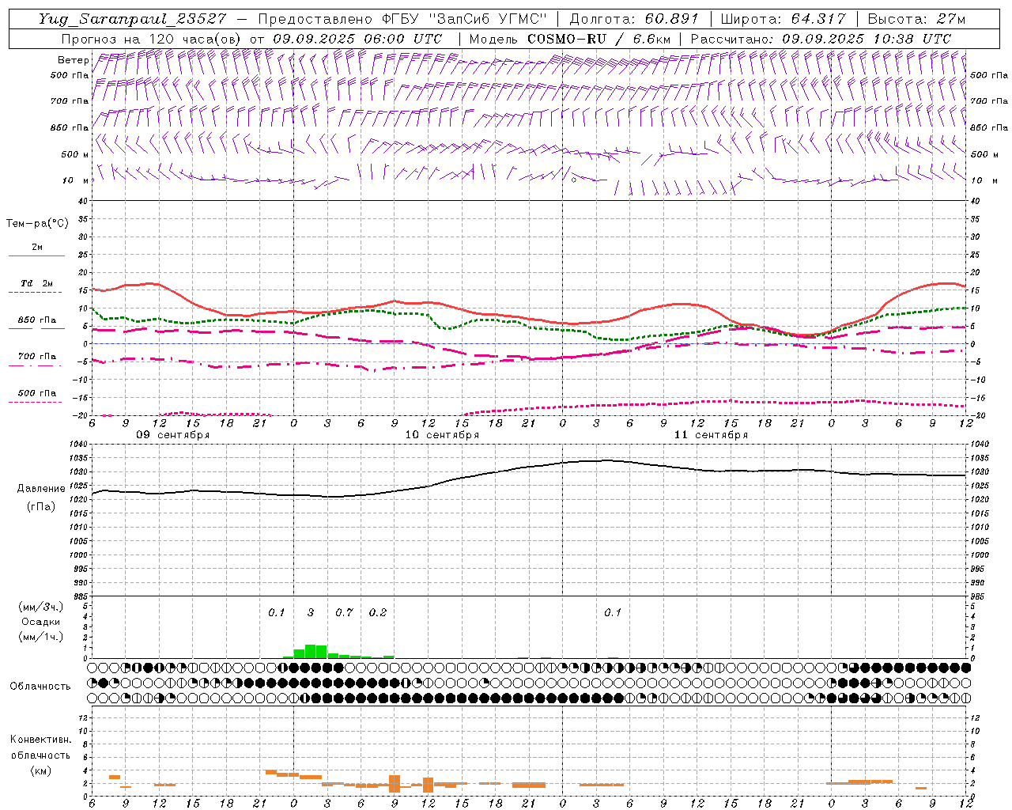This screenshot has height=810, width=1012.
Task: Click the '09 сентября' date label
Action: click(173, 435)
